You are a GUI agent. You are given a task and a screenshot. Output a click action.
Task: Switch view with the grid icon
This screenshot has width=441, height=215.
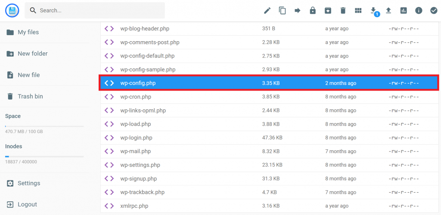358,11
